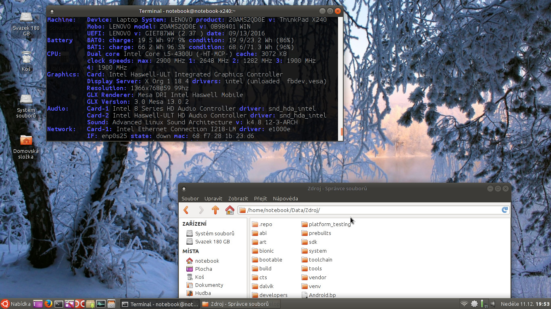This screenshot has height=309, width=551.
Task: Launch terminal emulator from the panel
Action: click(x=59, y=304)
